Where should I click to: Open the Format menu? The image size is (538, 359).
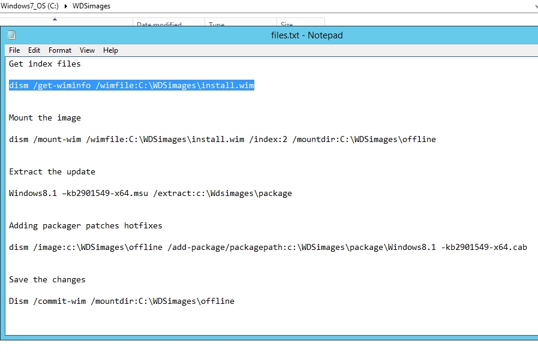point(60,50)
